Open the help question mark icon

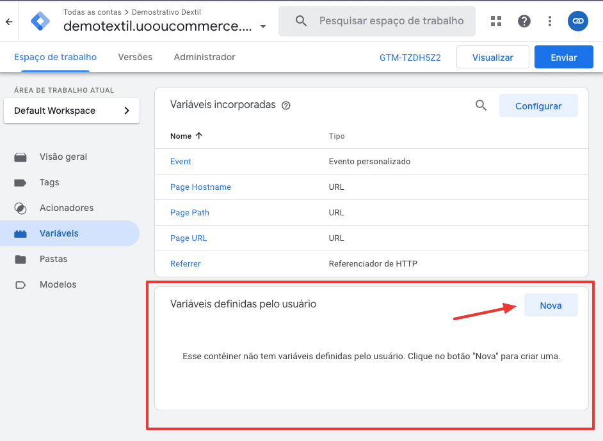tap(524, 21)
